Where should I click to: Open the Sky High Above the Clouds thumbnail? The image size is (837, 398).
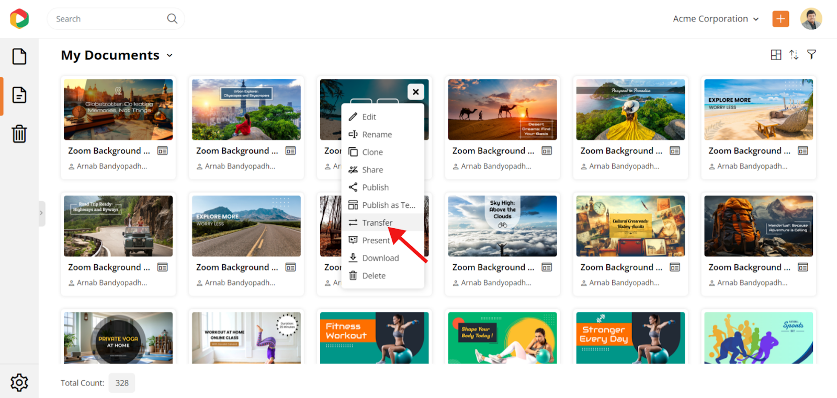click(x=502, y=226)
